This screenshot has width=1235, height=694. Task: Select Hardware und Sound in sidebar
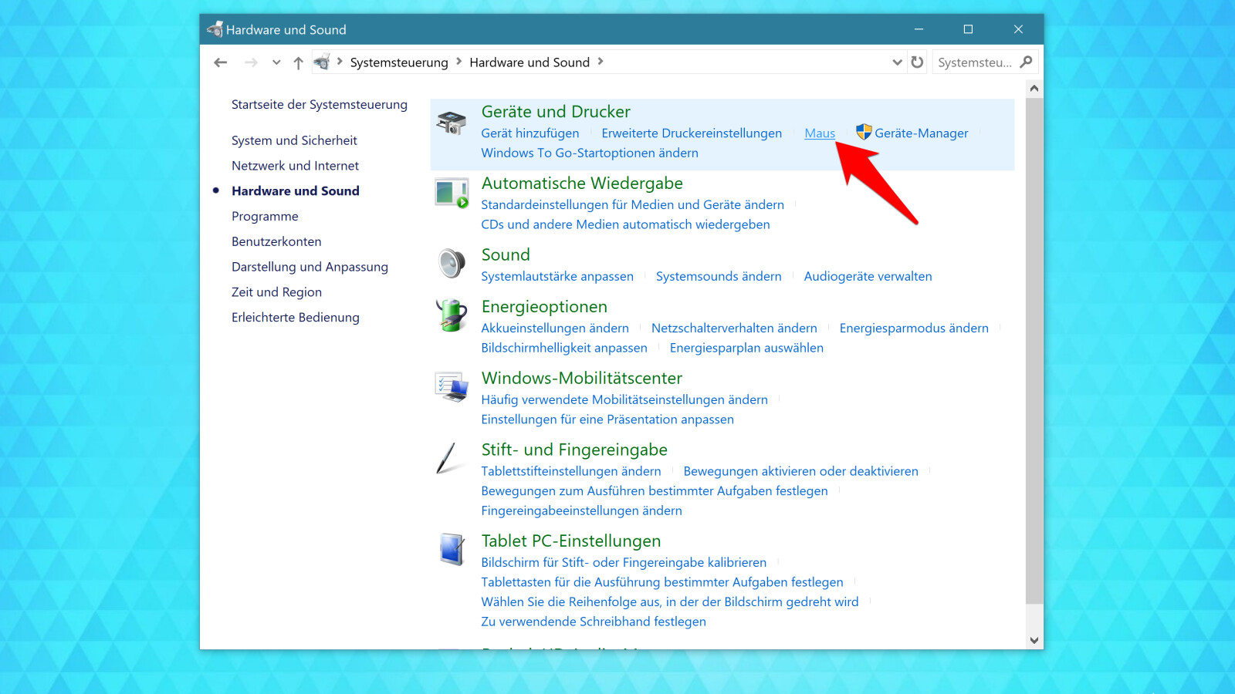(x=296, y=191)
